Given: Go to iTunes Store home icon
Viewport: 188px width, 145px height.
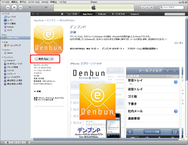Looking at the screenshot, I should [x=62, y=14].
